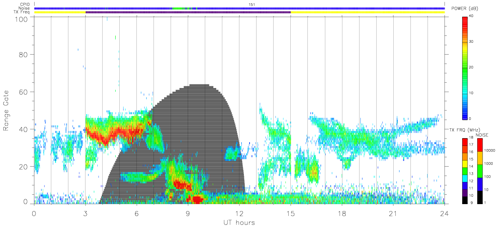Screen dimensions: 500x231
Task: Click the green segment of NOISE legend
Action: (x=480, y=171)
